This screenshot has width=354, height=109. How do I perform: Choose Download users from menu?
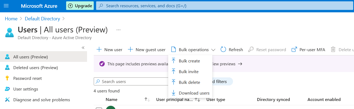tap(190, 93)
